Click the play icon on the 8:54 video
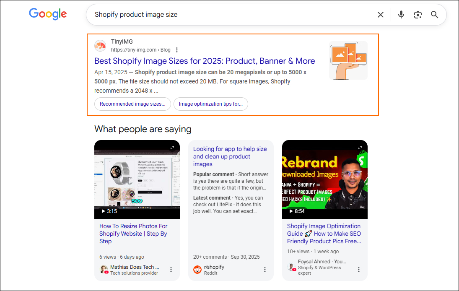This screenshot has width=459, height=291. 290,211
